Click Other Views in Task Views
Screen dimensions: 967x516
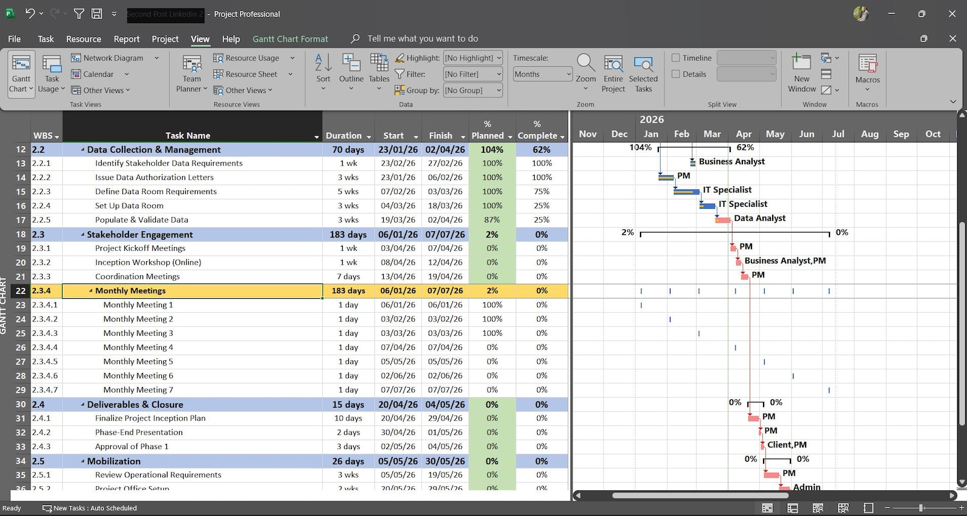coord(100,90)
